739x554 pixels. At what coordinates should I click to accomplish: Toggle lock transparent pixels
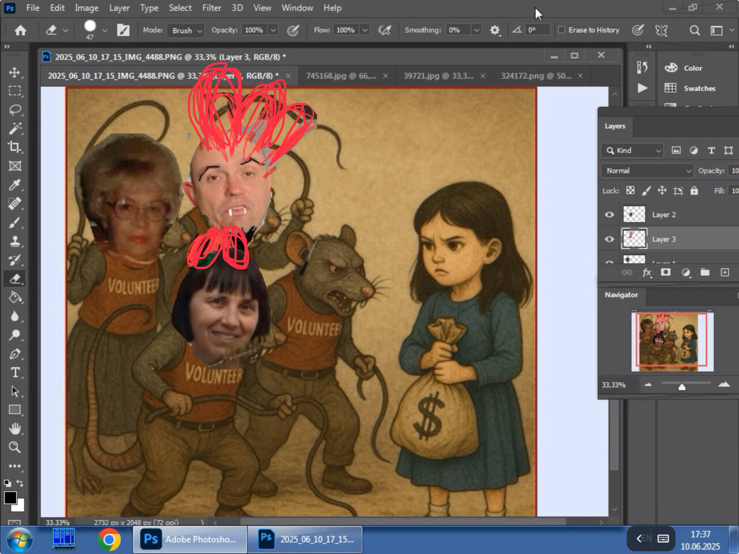630,190
